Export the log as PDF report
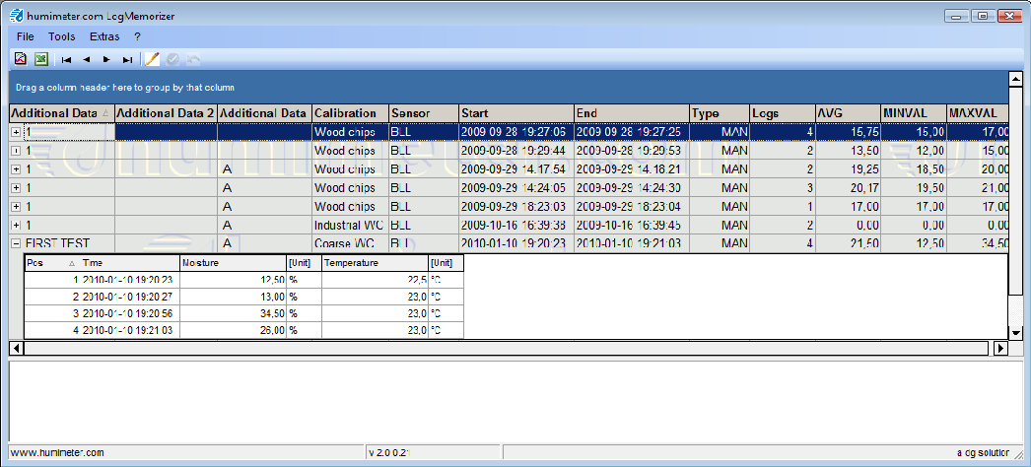The height and width of the screenshot is (467, 1031). click(21, 59)
